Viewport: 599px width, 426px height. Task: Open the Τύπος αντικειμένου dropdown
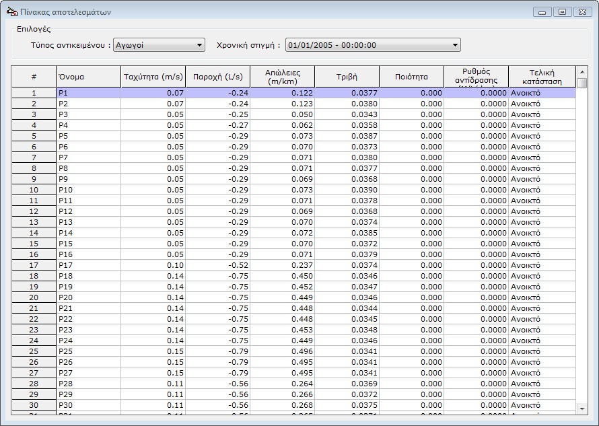tap(159, 45)
